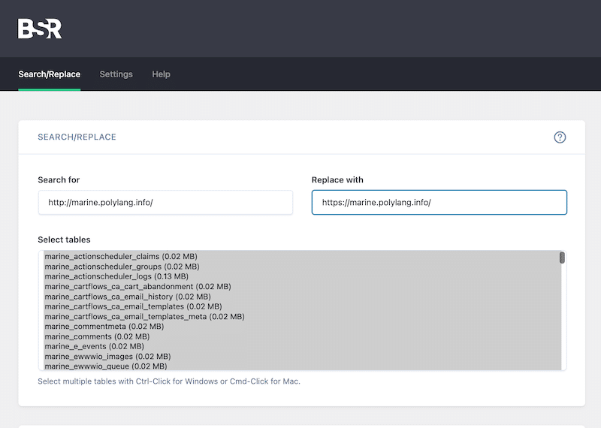The image size is (601, 428).
Task: Click the Replace with label
Action: pos(337,180)
